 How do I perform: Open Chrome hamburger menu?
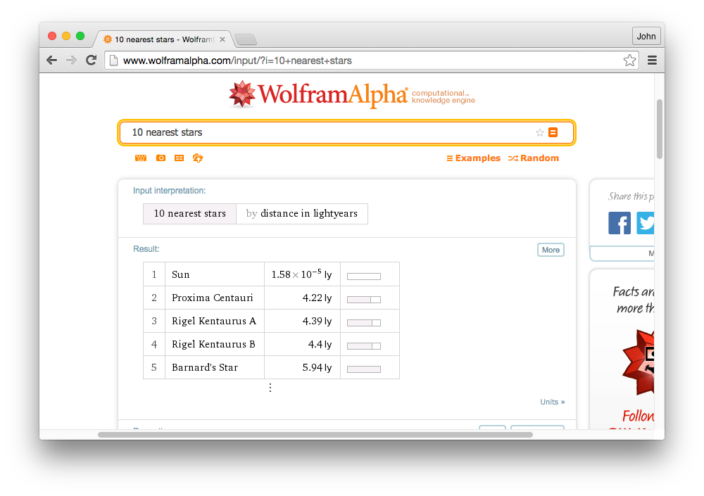(652, 60)
